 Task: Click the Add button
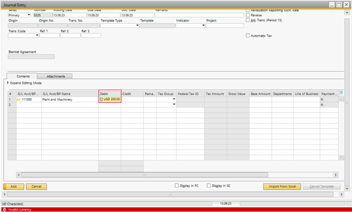(14, 187)
